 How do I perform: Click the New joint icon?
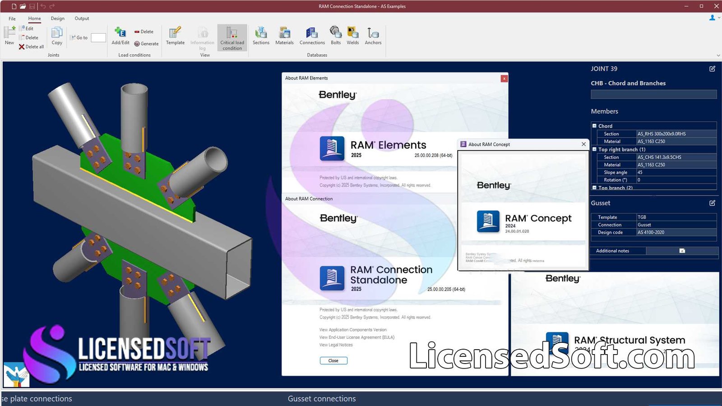[x=9, y=36]
